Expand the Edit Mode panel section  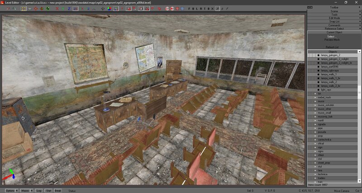pos(334,18)
